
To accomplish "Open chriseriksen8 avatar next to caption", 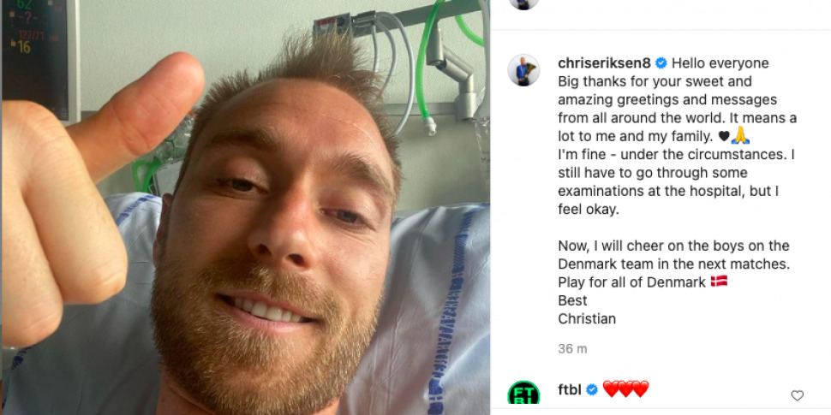I will tap(523, 70).
